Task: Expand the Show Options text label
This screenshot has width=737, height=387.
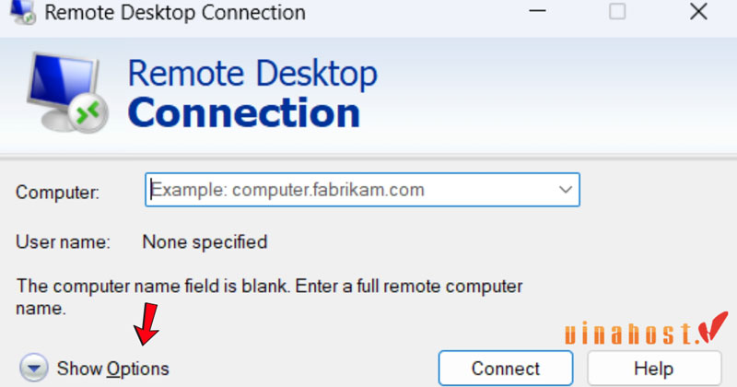Action: coord(112,369)
